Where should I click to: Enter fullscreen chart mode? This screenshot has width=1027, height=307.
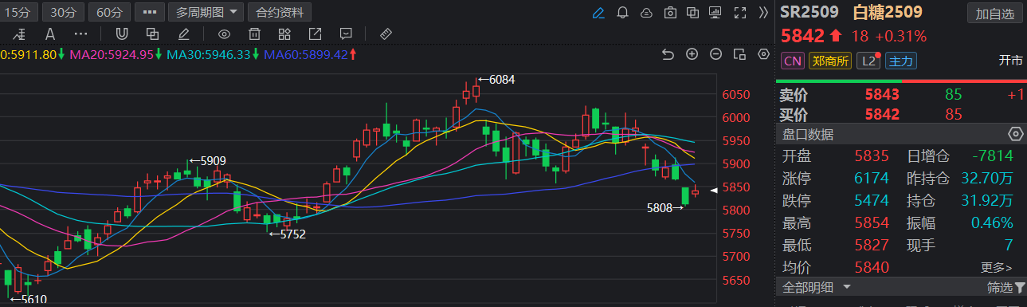click(x=740, y=13)
